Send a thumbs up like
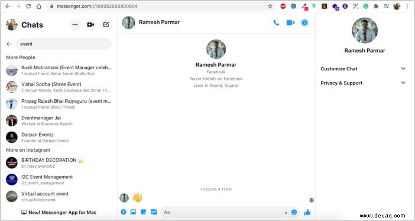This screenshot has height=221, width=415. 307,212
